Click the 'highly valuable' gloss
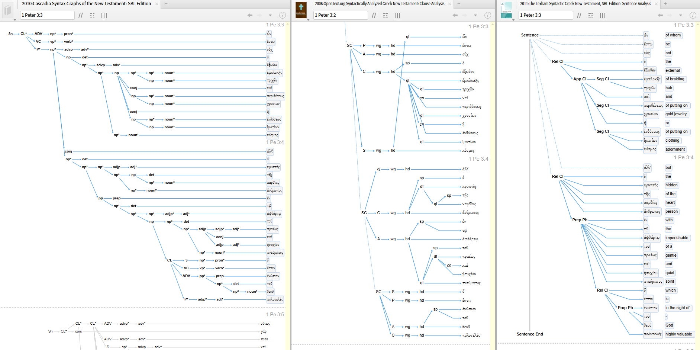Image resolution: width=700 pixels, height=350 pixels. pos(679,334)
